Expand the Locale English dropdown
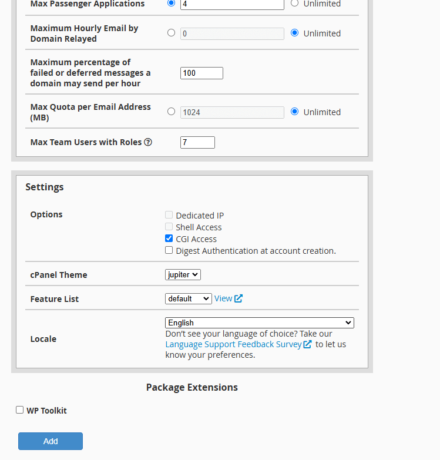Image resolution: width=440 pixels, height=460 pixels. point(260,323)
